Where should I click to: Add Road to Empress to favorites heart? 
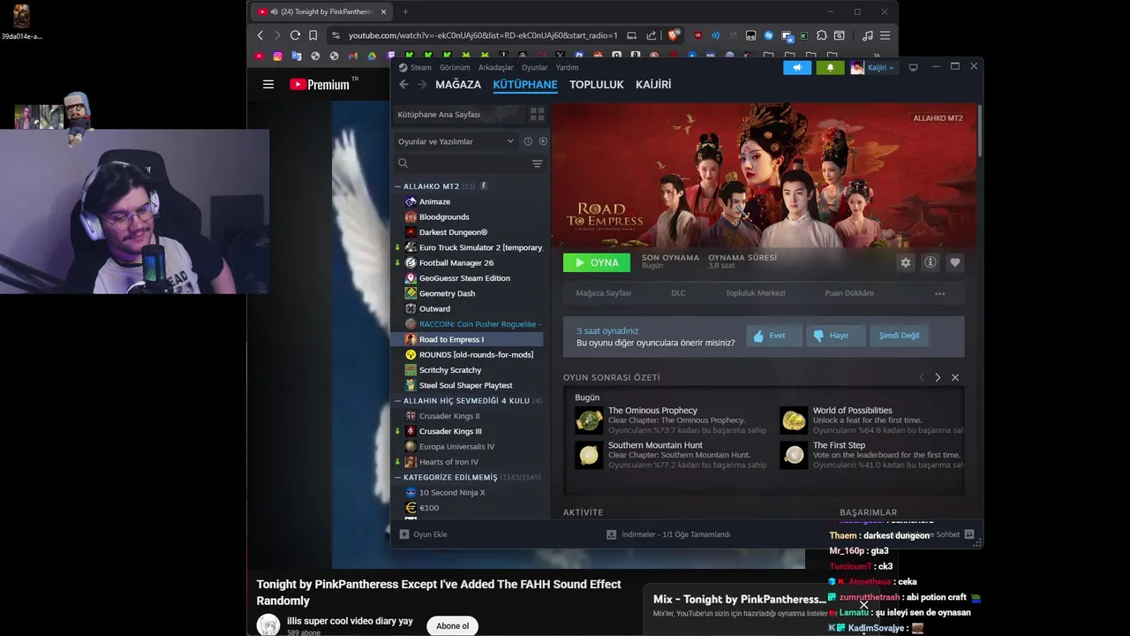(954, 262)
